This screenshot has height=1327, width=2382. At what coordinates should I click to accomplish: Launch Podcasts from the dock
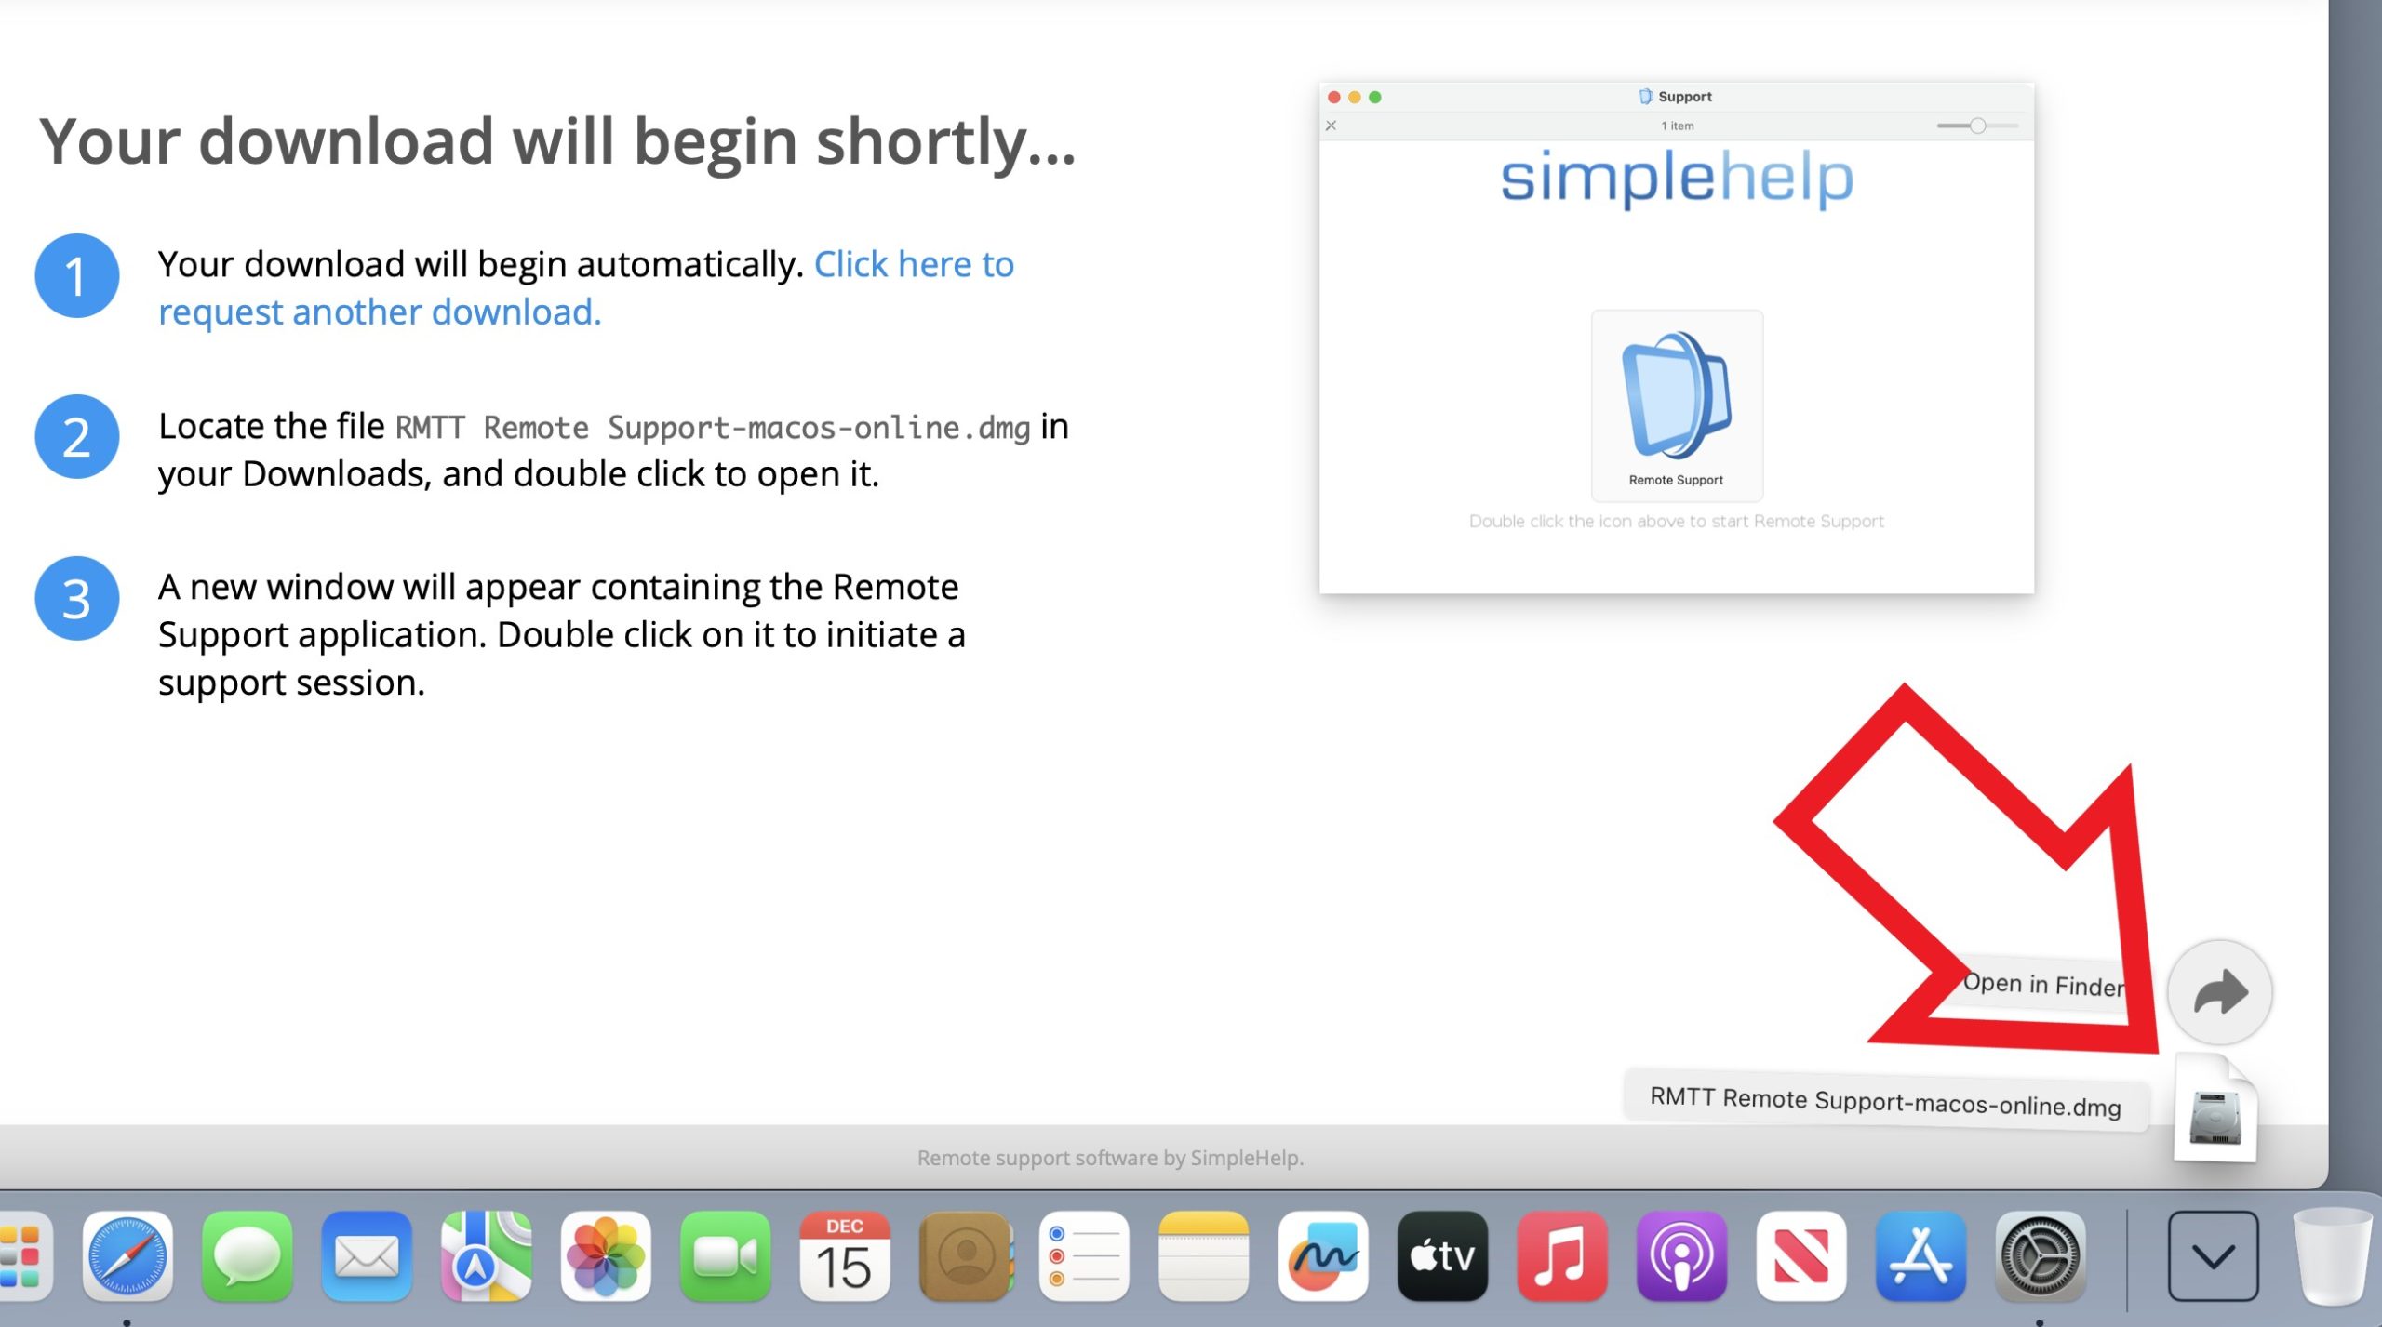(x=1682, y=1256)
